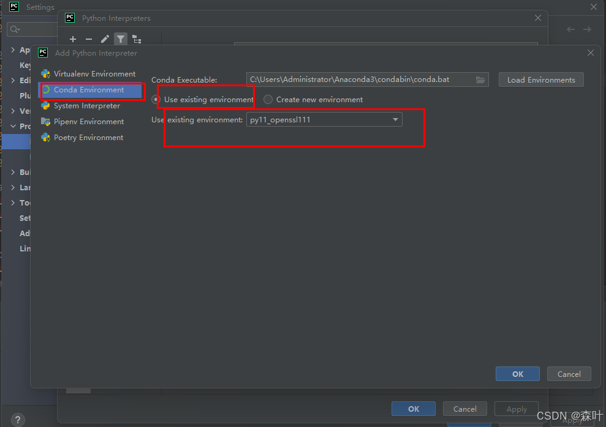Click the Key item in Settings tree
The width and height of the screenshot is (606, 427).
(25, 65)
